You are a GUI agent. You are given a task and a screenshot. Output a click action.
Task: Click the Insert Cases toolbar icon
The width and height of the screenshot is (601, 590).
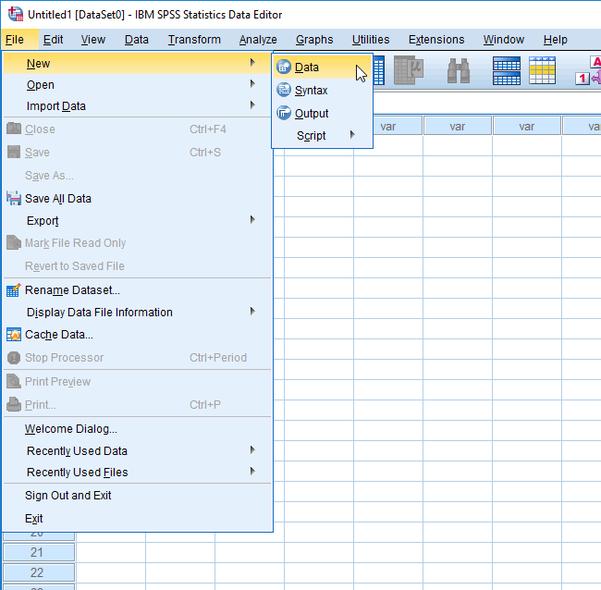[x=507, y=70]
